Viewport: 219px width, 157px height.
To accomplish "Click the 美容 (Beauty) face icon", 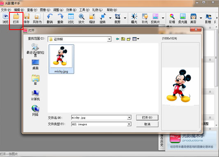I will tap(194, 18).
